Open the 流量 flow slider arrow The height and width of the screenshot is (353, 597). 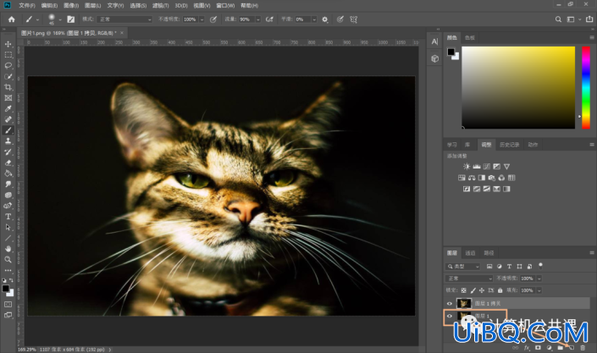tap(257, 19)
